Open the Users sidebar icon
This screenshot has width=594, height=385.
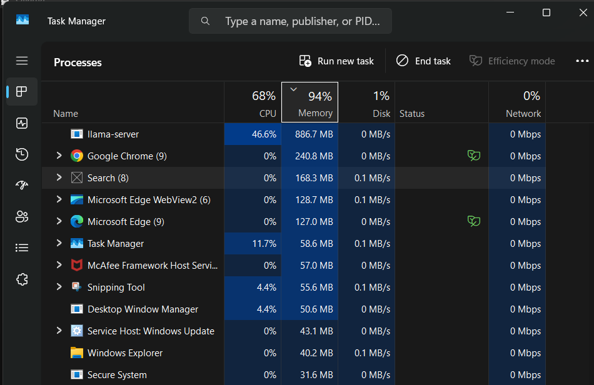22,216
